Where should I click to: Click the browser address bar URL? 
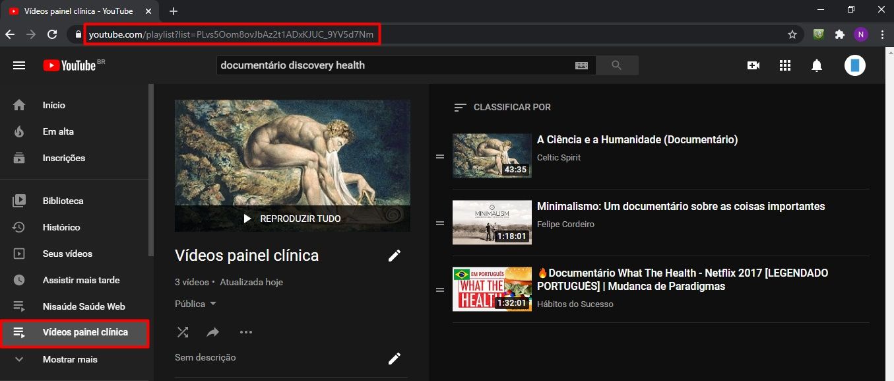point(231,34)
